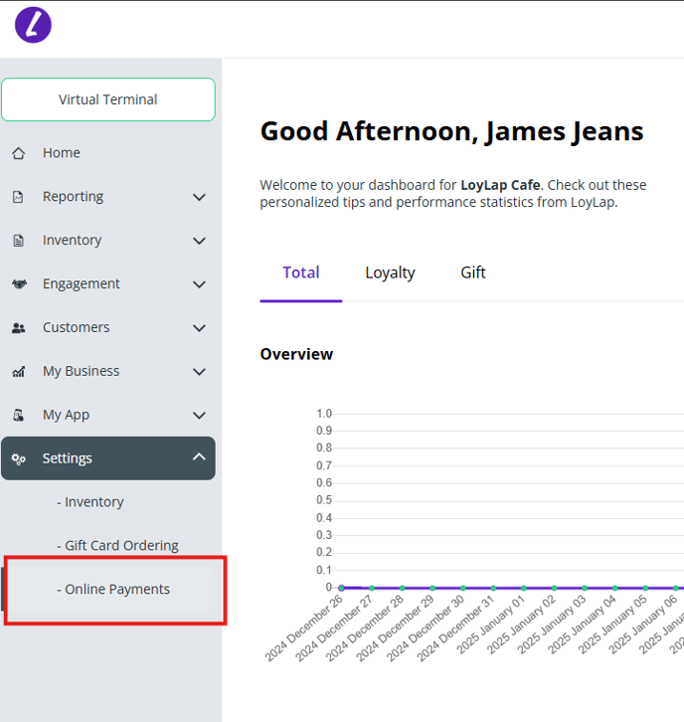Switch to the Loyalty tab

(x=390, y=272)
